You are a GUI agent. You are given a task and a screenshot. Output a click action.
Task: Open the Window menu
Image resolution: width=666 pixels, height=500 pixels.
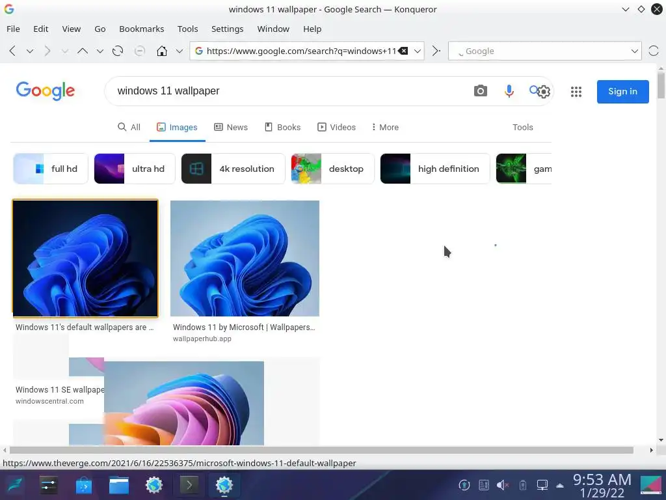pyautogui.click(x=273, y=29)
